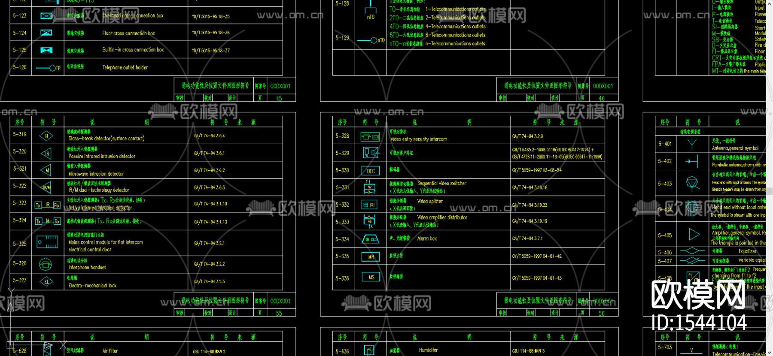Click the text "Alarm box"
This screenshot has height=356, width=773.
(x=427, y=238)
